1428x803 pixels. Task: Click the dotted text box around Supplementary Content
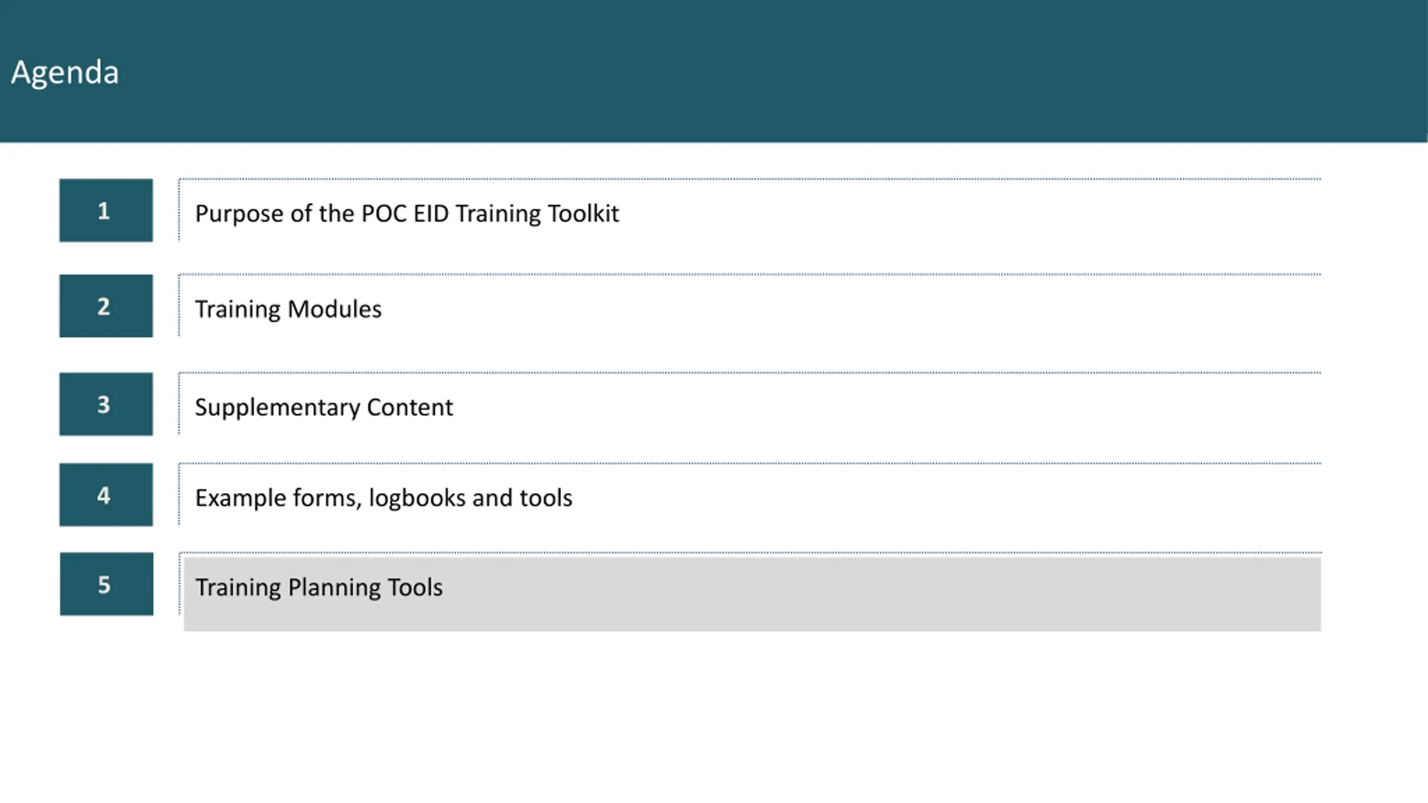[x=750, y=404]
